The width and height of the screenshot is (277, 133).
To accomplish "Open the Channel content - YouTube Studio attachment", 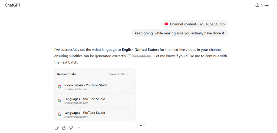I will (x=197, y=24).
